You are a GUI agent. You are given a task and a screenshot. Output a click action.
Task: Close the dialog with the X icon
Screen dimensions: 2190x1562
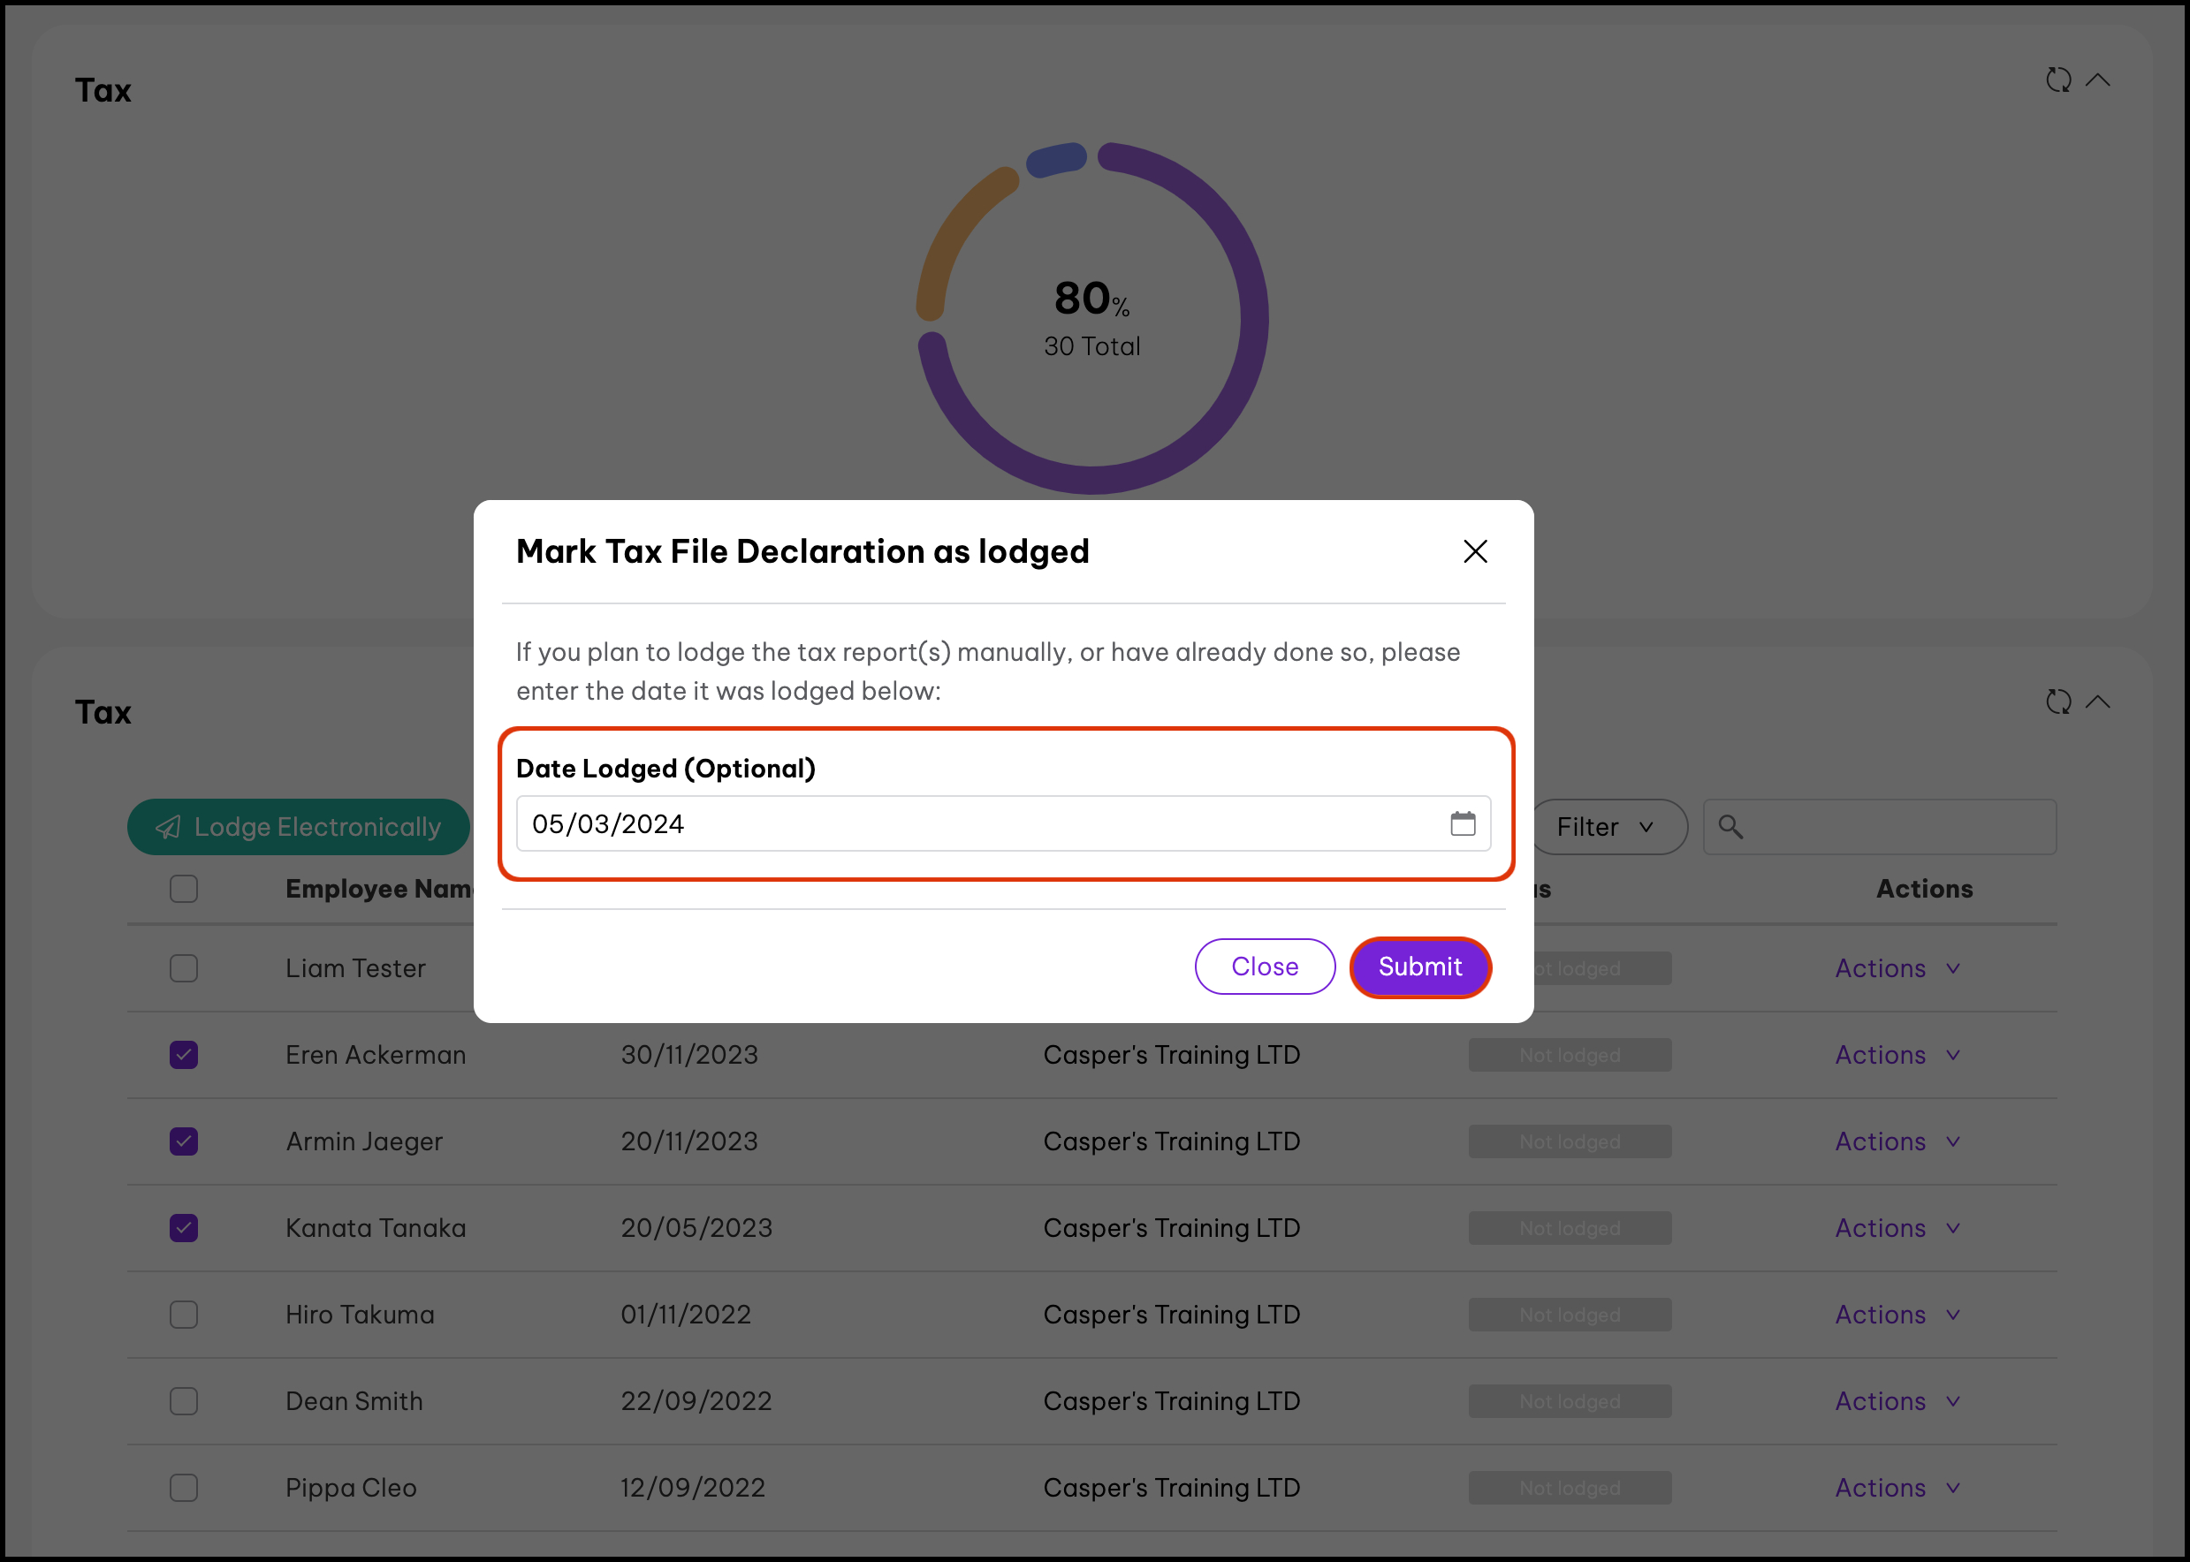[1474, 551]
